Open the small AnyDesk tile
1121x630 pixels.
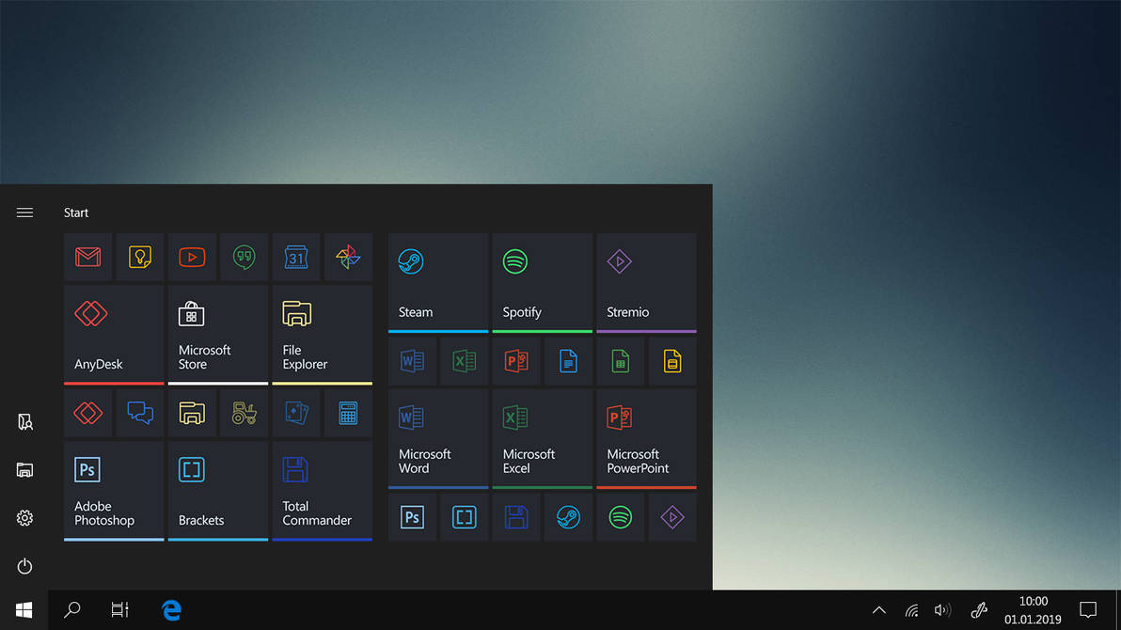87,413
